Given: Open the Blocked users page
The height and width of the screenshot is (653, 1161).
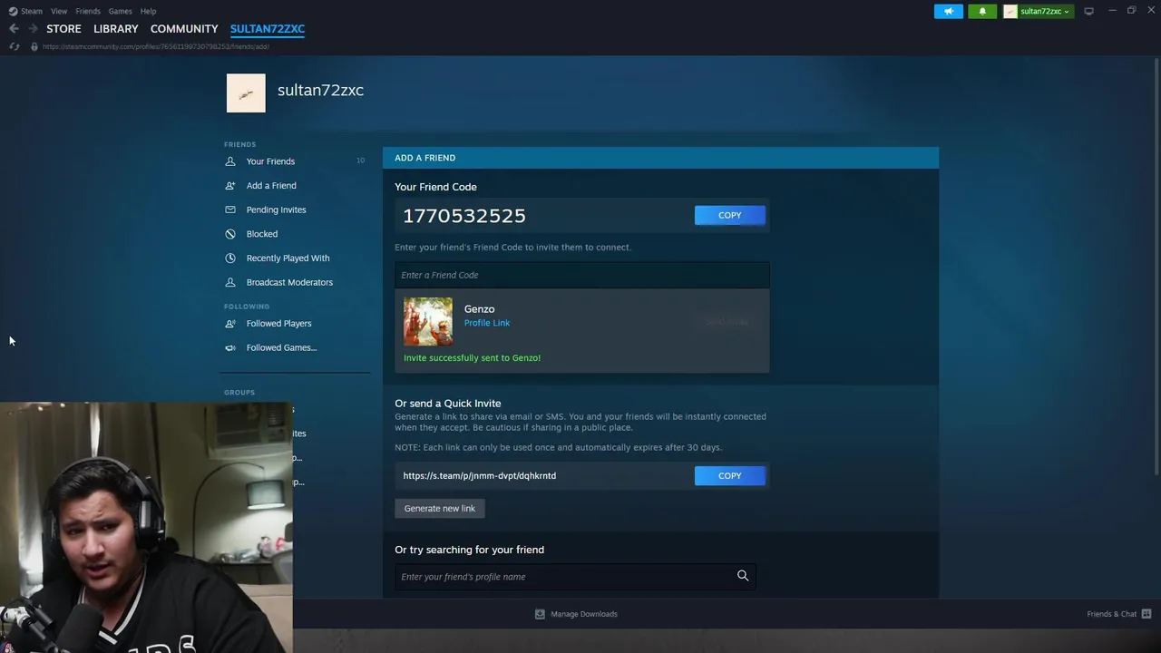Looking at the screenshot, I should [262, 234].
